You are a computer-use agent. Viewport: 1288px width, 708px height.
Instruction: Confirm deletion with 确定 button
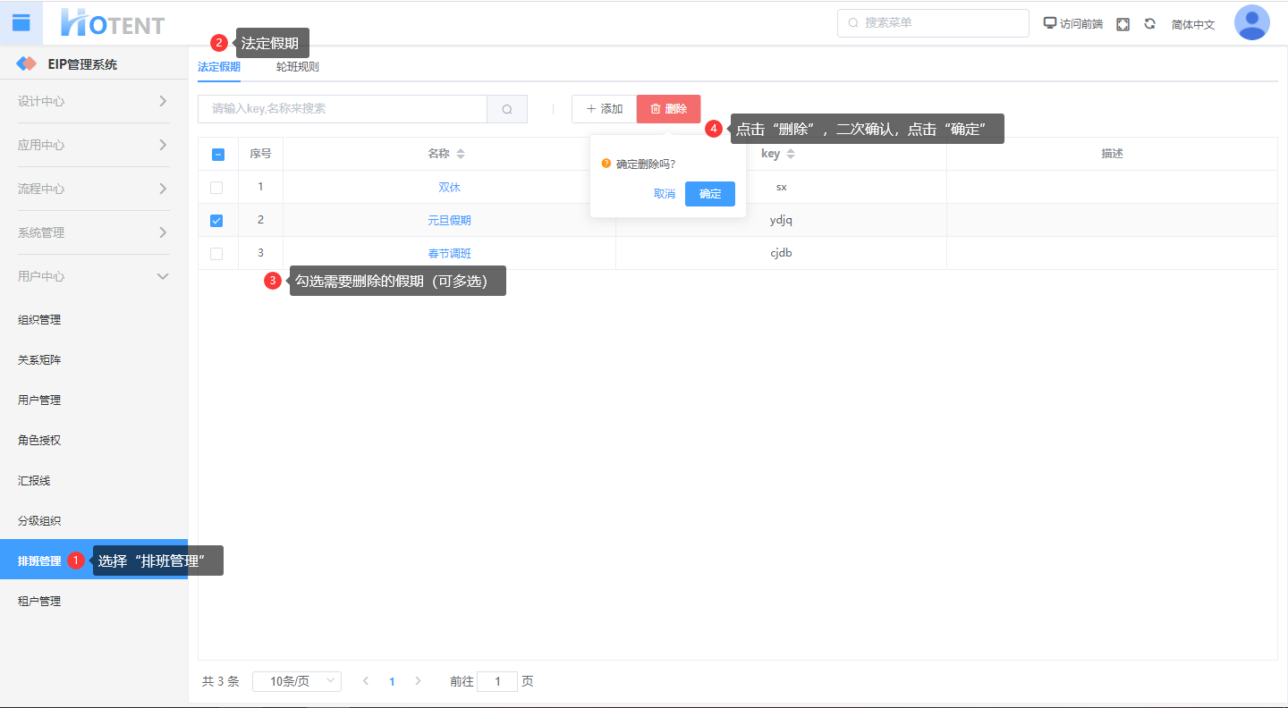coord(710,194)
